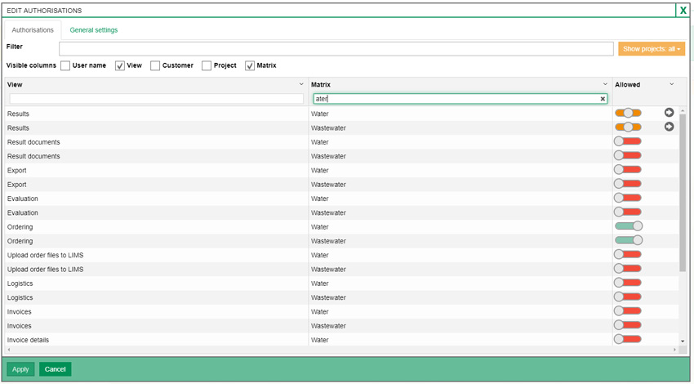Image resolution: width=694 pixels, height=384 pixels.
Task: Enable Allowed for Export Water
Action: click(628, 170)
